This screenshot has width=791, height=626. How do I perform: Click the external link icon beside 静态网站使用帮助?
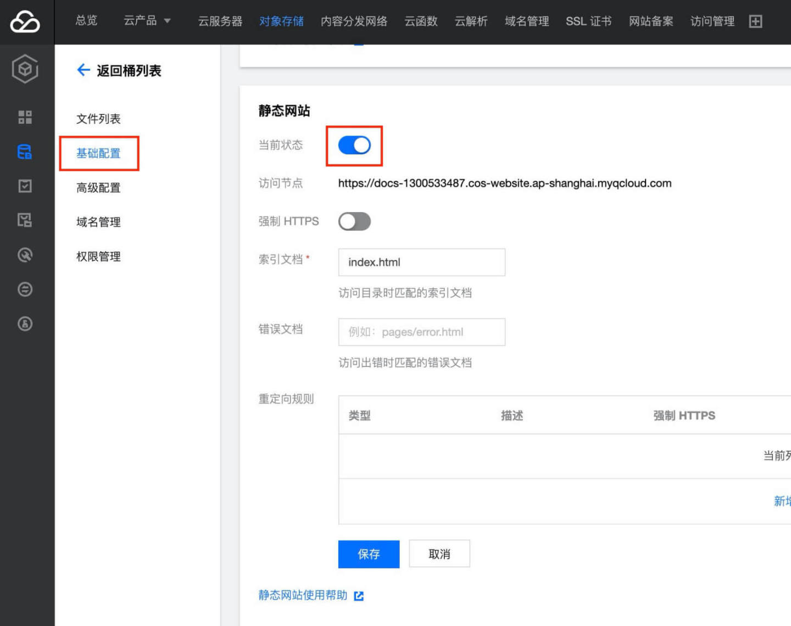[x=359, y=595]
